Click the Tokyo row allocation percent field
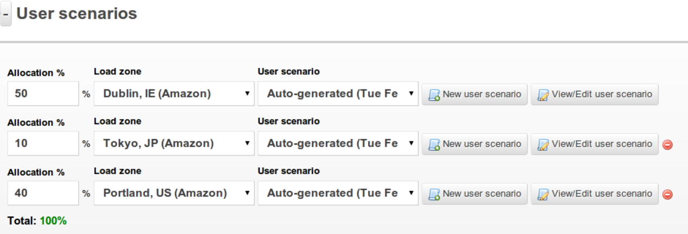The height and width of the screenshot is (234, 688). pyautogui.click(x=43, y=144)
